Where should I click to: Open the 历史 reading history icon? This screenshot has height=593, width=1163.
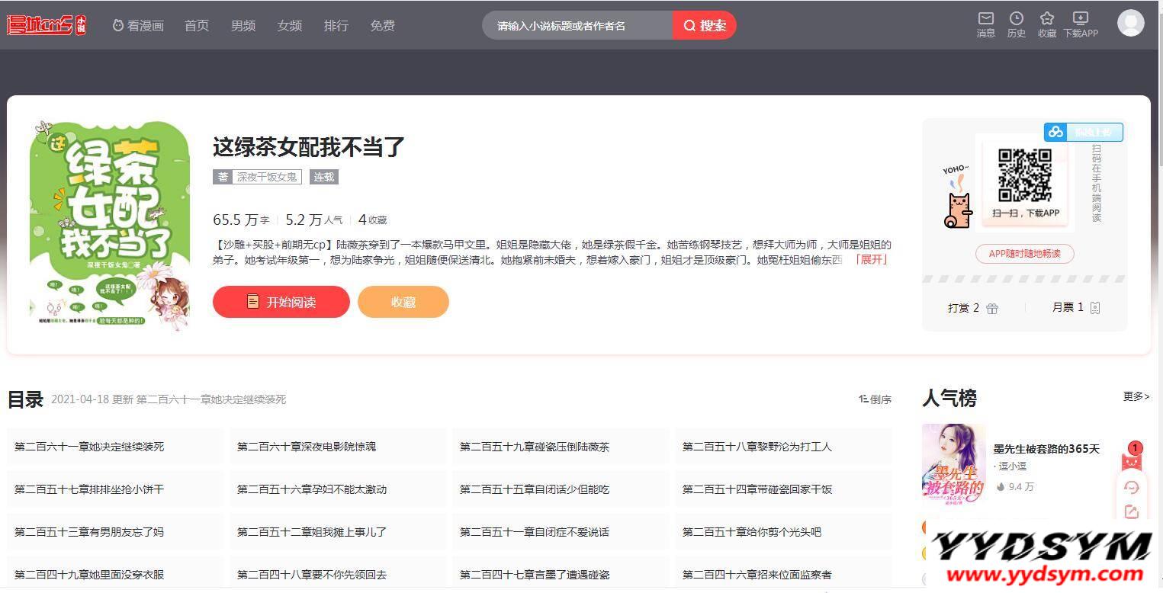coord(1016,19)
